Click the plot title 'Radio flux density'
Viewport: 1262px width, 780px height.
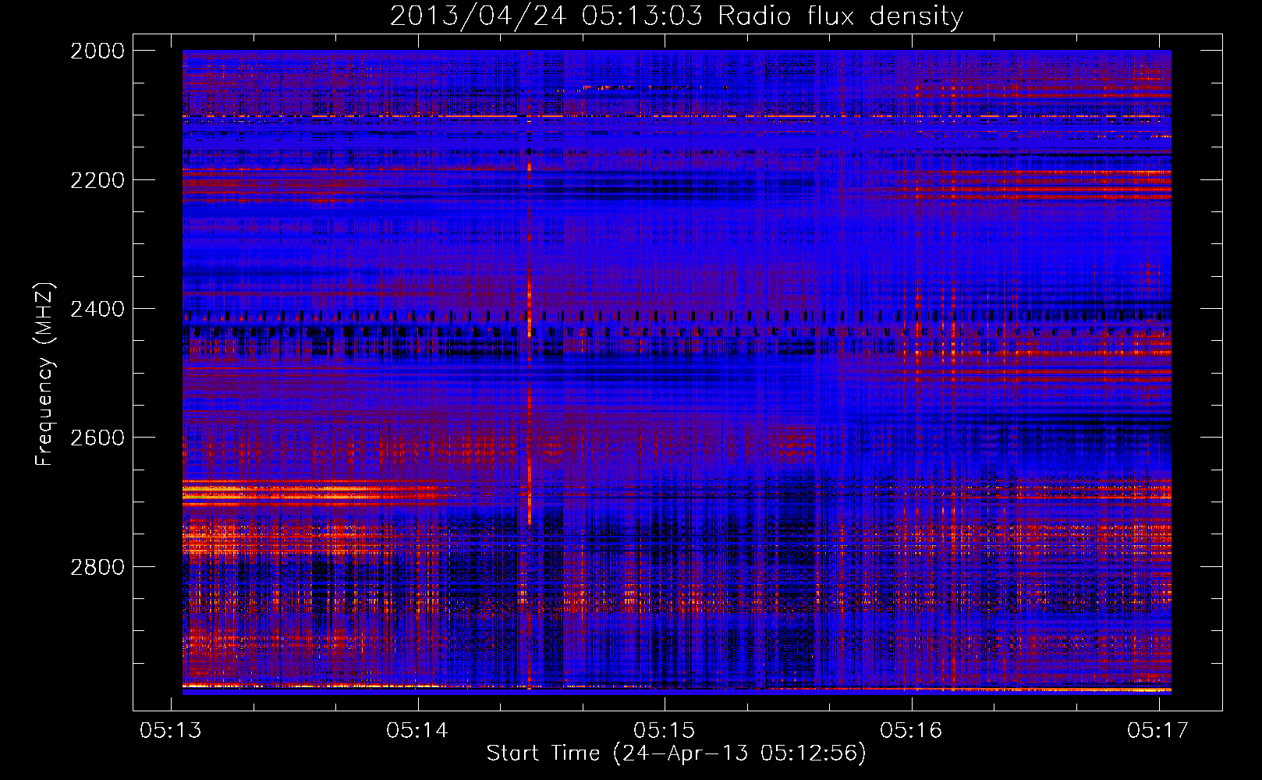point(841,16)
